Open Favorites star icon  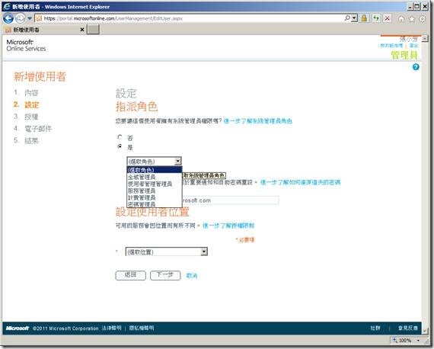pos(412,19)
